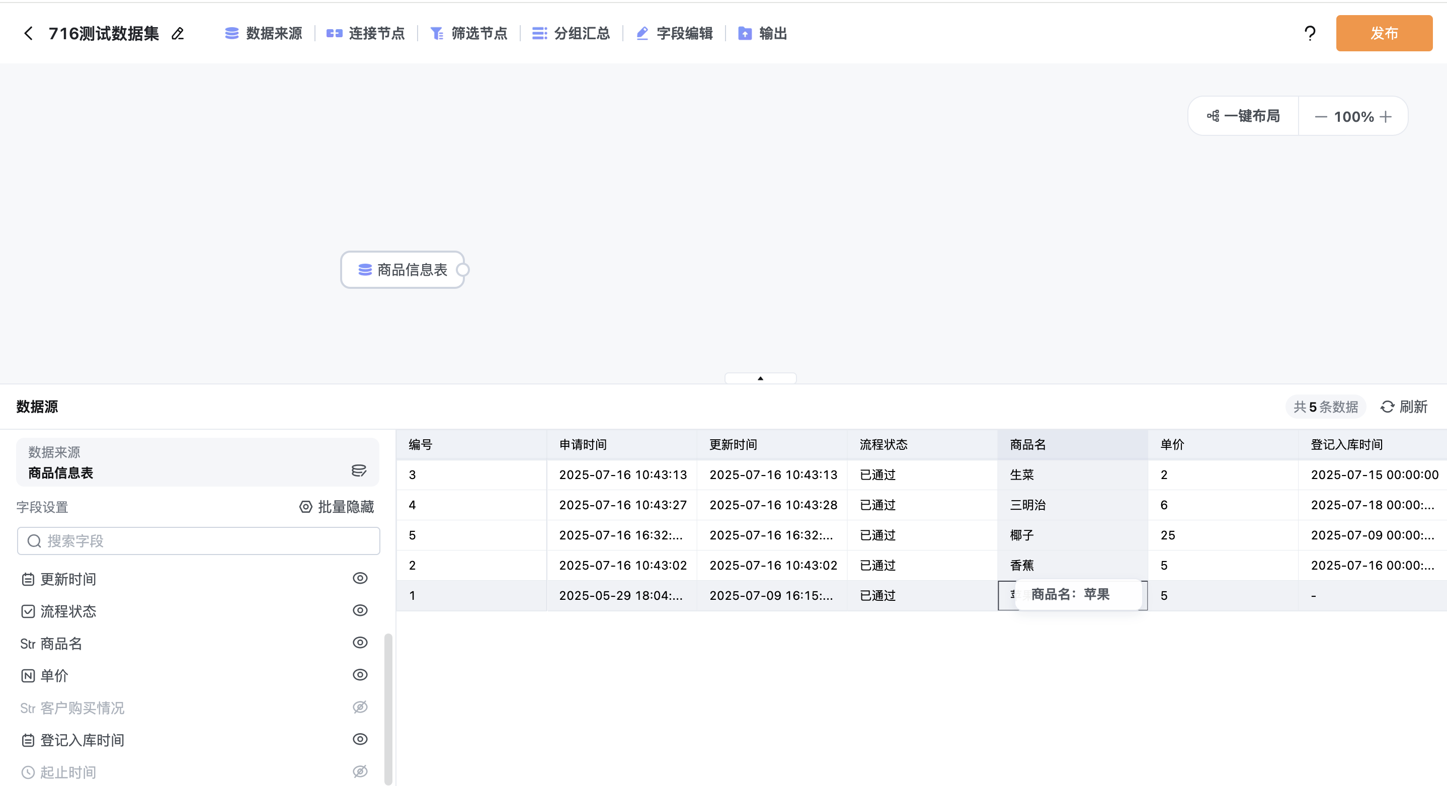Click the number type icon of 单价
1447x786 pixels.
28,676
